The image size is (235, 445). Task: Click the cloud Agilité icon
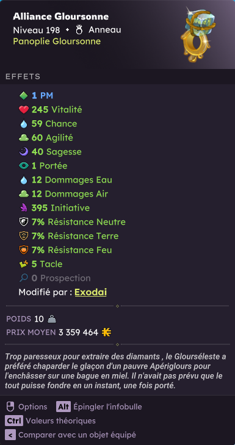pyautogui.click(x=24, y=137)
